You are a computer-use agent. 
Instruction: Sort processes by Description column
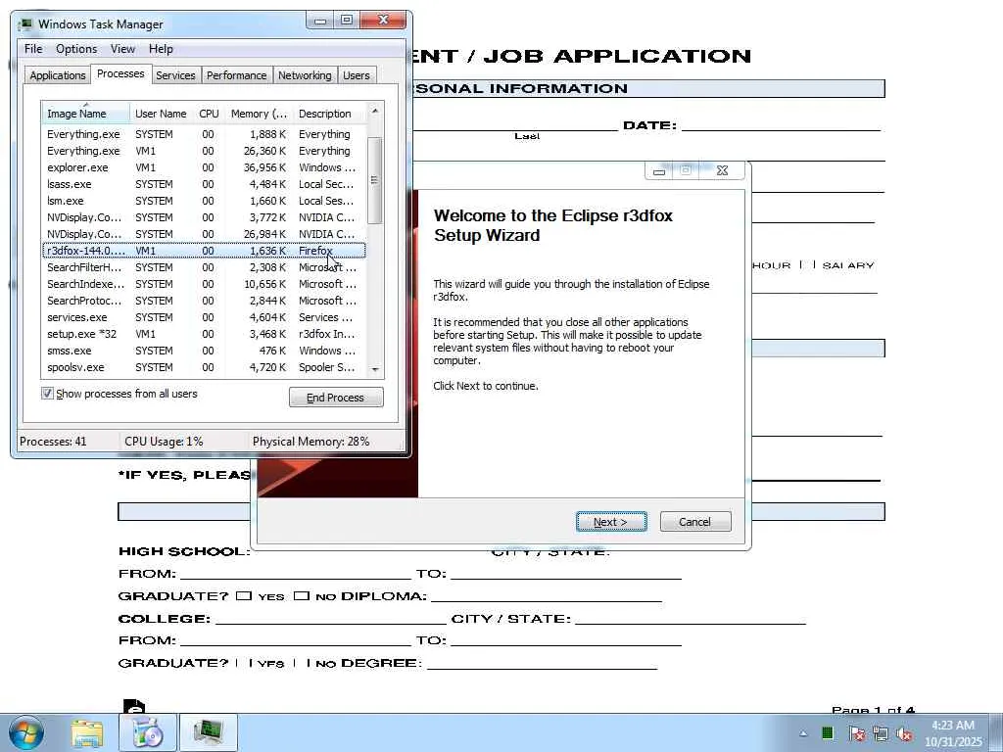coord(329,114)
